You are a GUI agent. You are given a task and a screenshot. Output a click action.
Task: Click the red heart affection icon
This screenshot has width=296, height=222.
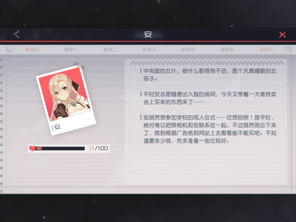[x=32, y=148]
